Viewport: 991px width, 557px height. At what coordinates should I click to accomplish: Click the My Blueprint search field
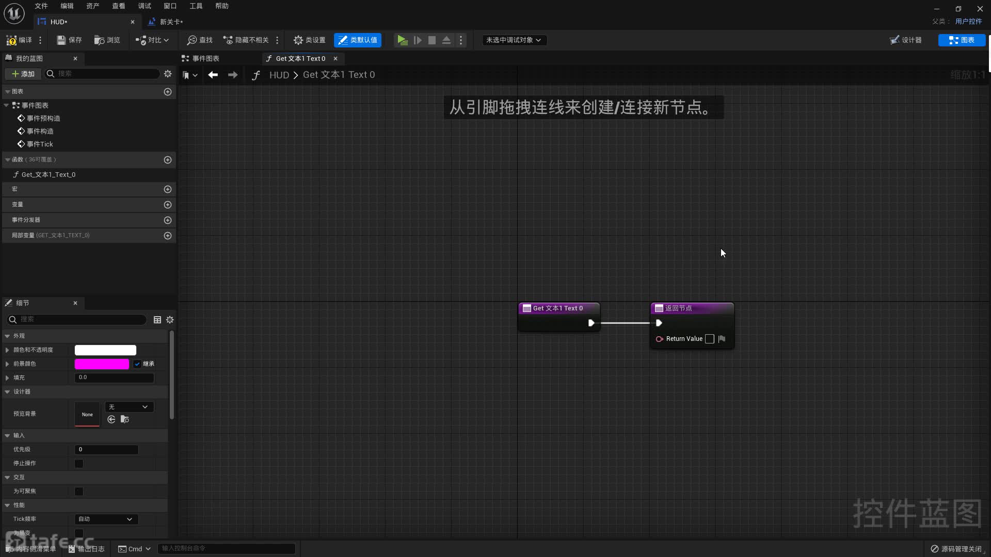102,74
